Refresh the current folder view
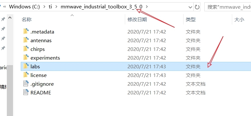 point(197,7)
